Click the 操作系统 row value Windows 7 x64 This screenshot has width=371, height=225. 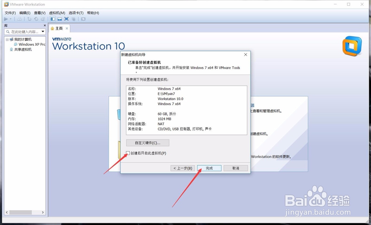tap(169, 104)
